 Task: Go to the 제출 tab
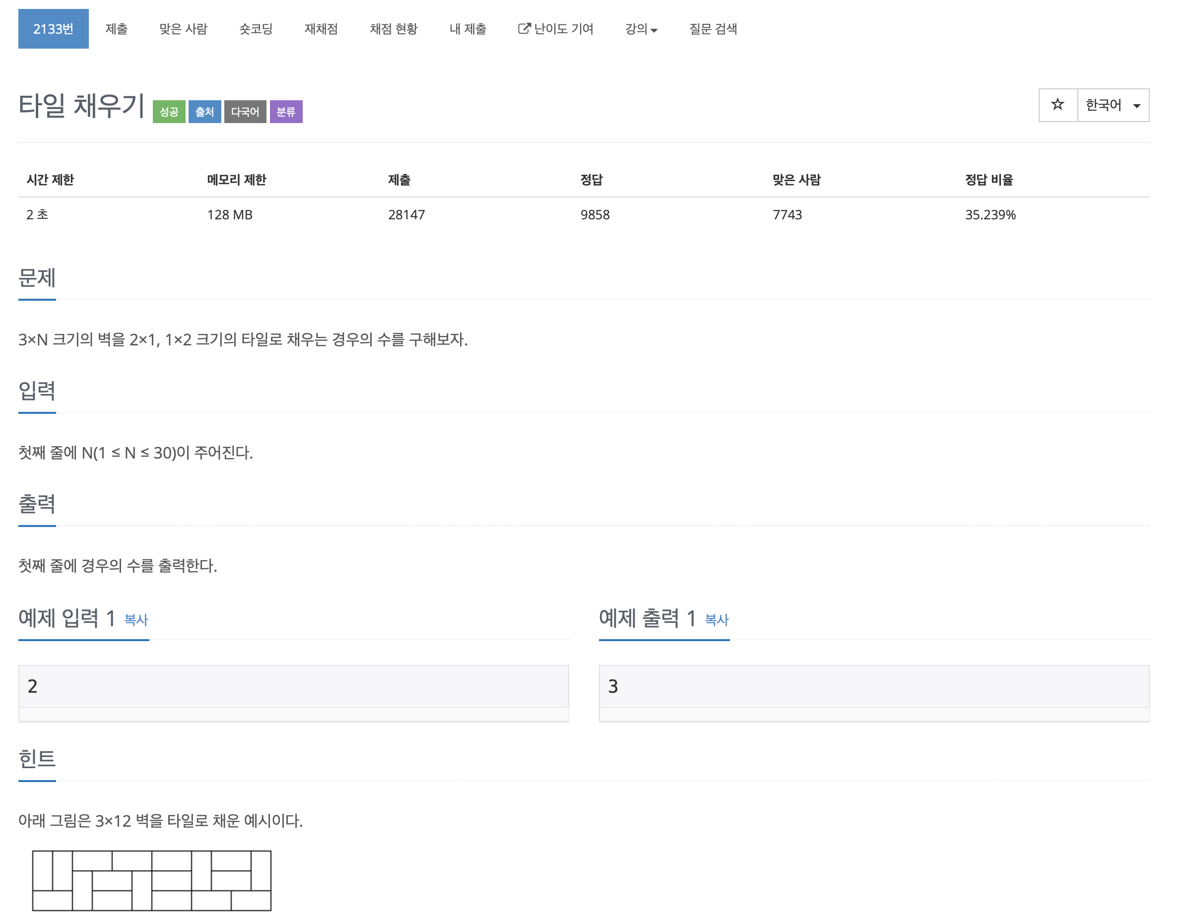[x=116, y=29]
